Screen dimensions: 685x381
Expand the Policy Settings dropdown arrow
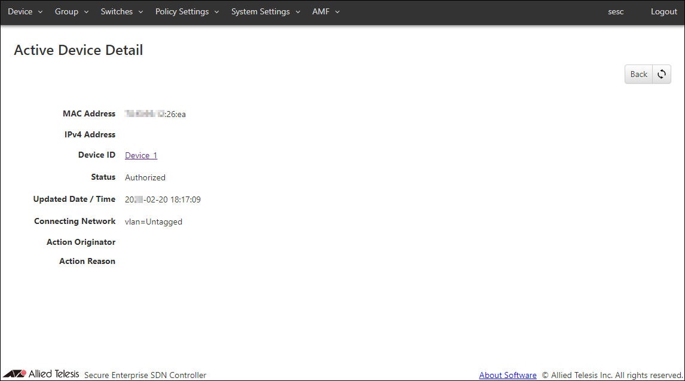tap(216, 12)
